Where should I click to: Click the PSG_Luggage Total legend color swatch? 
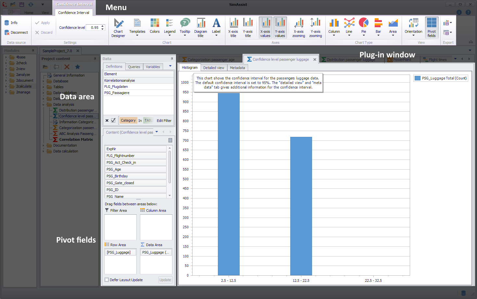point(418,78)
